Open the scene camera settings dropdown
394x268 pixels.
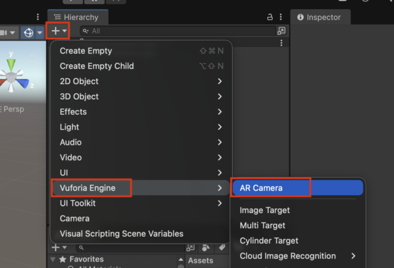point(8,32)
